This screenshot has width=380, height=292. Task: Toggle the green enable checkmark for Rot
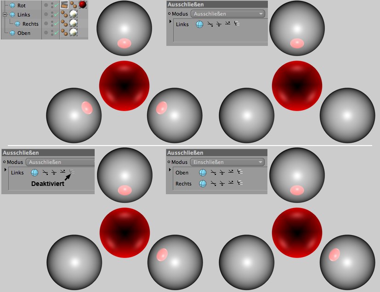tap(56, 6)
